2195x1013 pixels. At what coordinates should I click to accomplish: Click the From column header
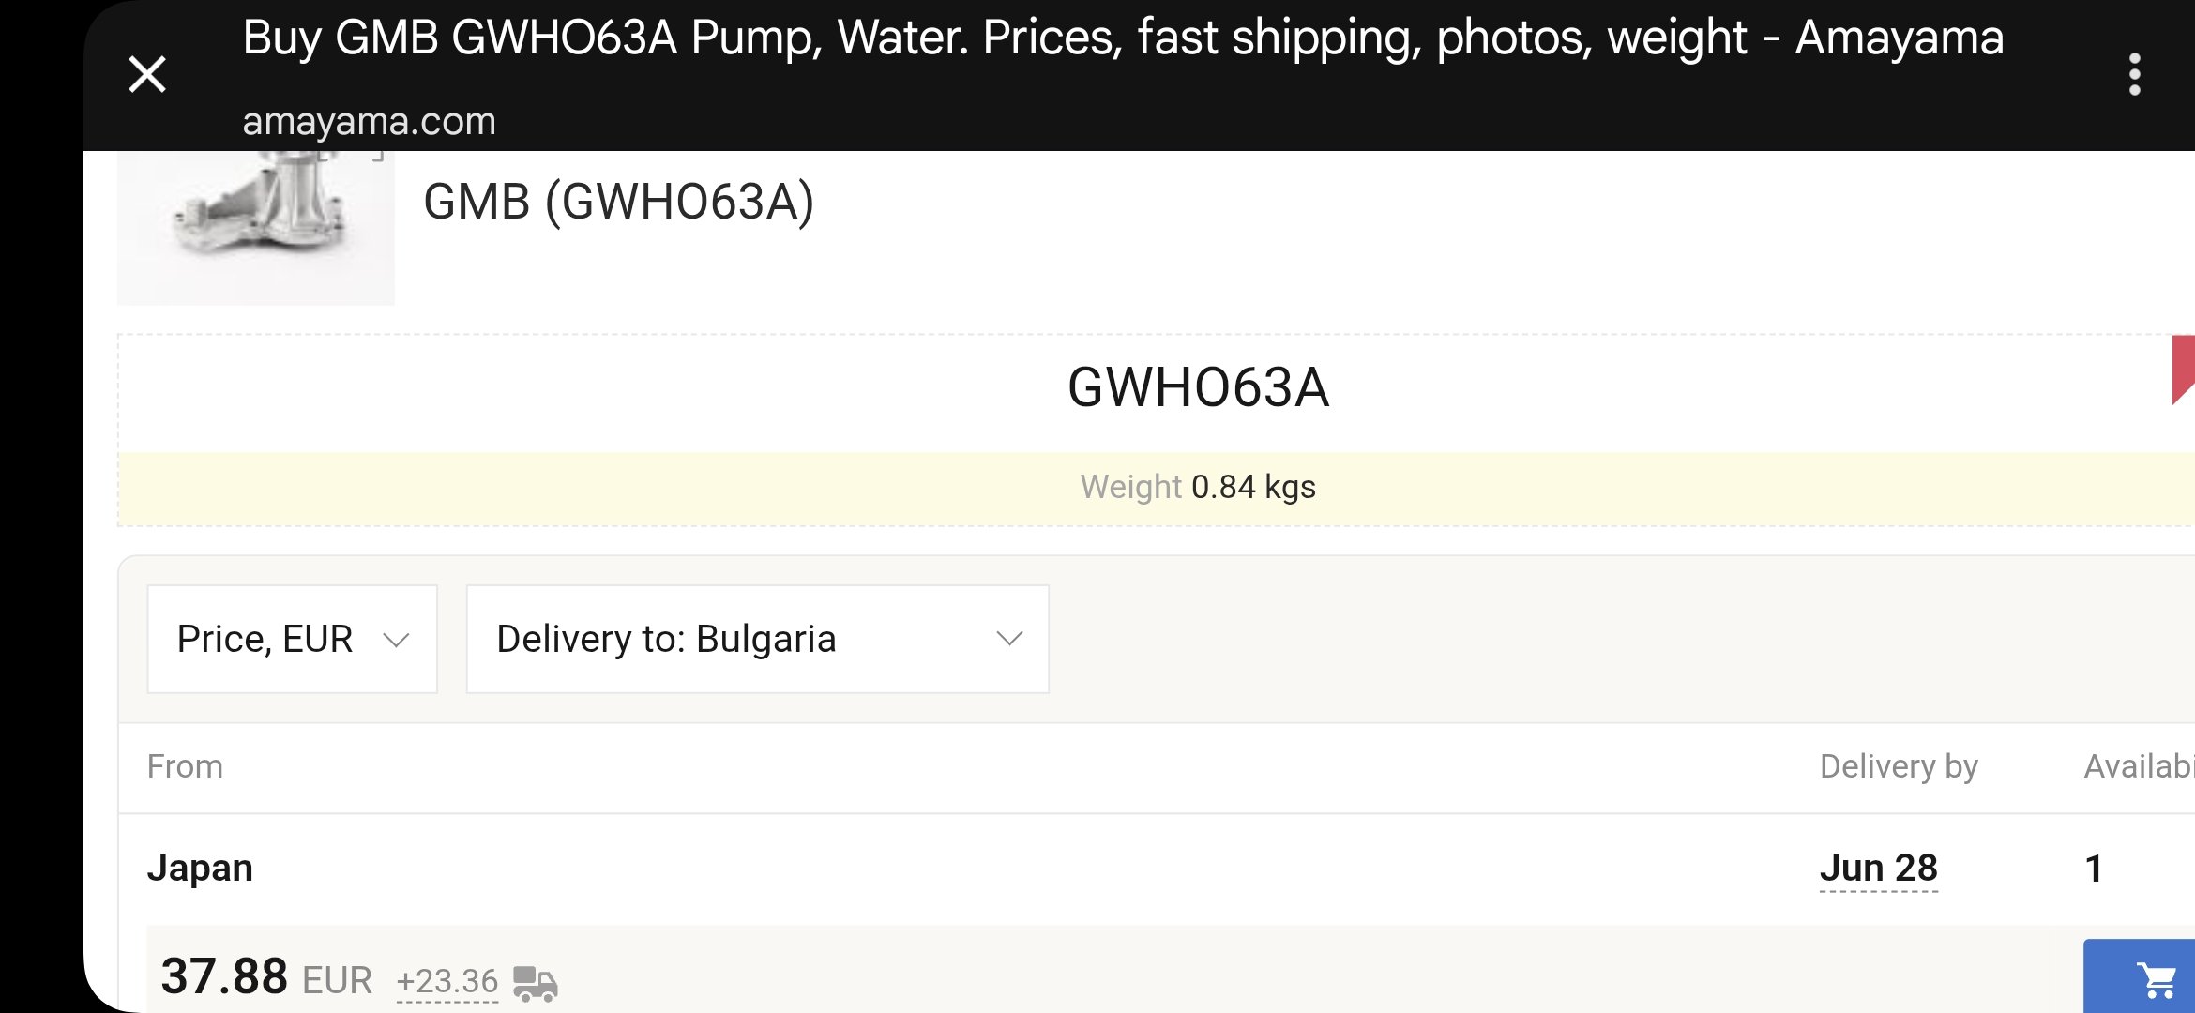tap(185, 766)
